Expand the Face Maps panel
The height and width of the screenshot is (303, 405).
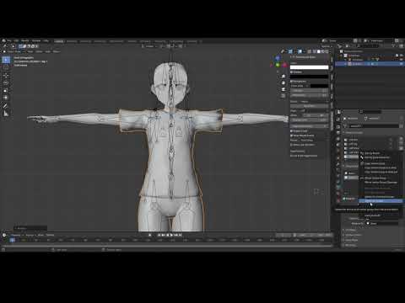pos(351,240)
